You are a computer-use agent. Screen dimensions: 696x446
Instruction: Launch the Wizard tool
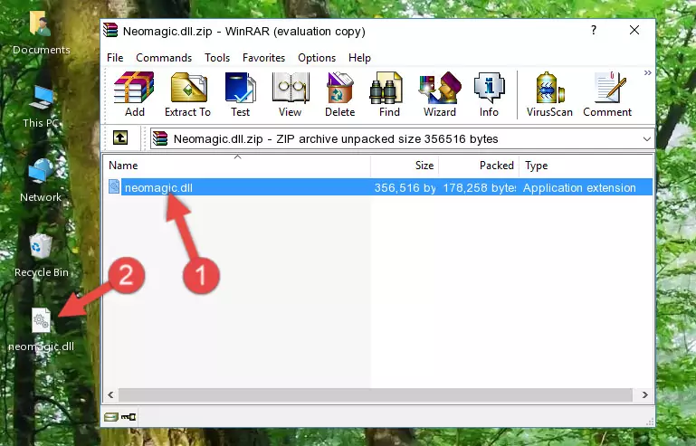pyautogui.click(x=440, y=94)
